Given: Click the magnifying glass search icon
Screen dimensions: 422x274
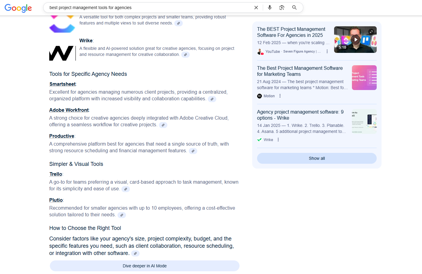Looking at the screenshot, I should [x=294, y=8].
